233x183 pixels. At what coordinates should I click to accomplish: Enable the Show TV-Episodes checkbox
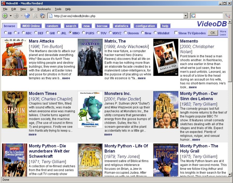176,33
